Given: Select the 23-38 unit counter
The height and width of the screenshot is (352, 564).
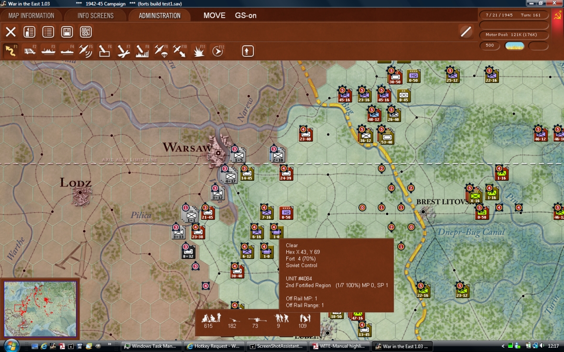Looking at the screenshot, I should (198, 232).
